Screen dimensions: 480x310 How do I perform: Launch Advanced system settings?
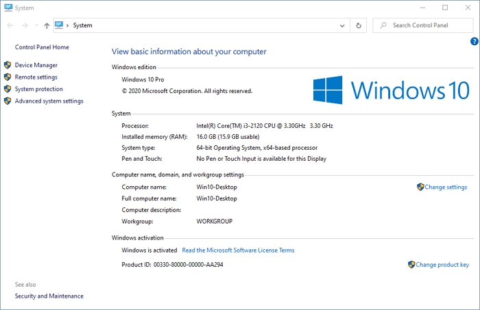(49, 101)
